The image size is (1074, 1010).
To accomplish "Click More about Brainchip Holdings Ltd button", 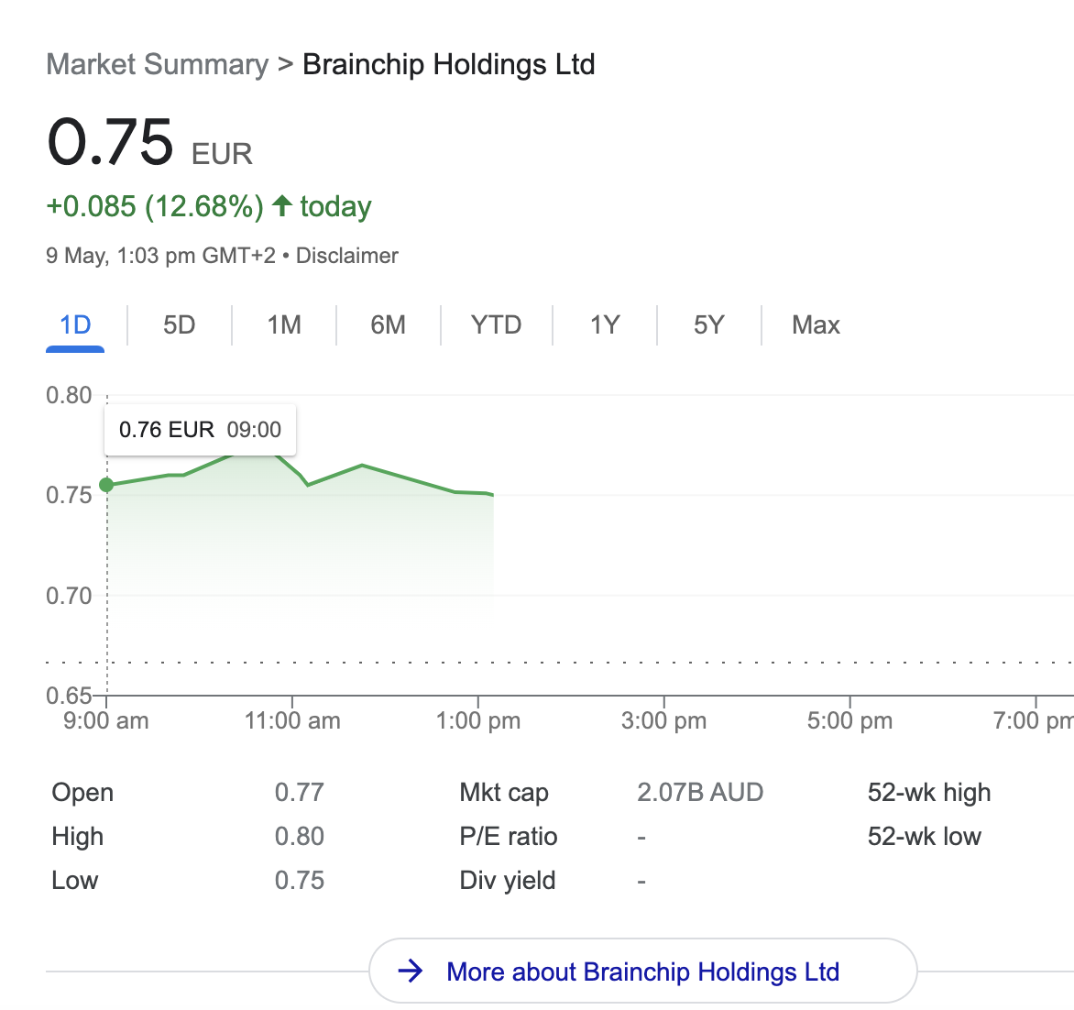I will pyautogui.click(x=643, y=971).
